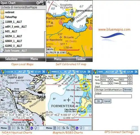Screen dimensions: 140x135
Task: Click Baud 4800 left arrow
Action: [x=129, y=80]
